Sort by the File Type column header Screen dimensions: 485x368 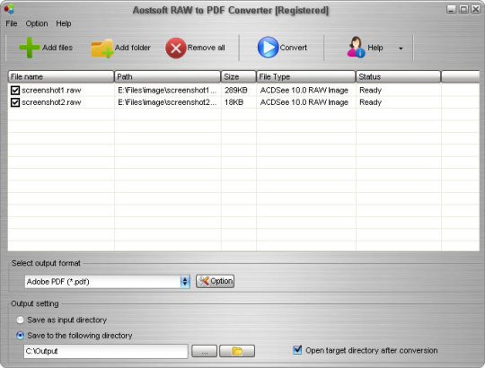tap(306, 76)
